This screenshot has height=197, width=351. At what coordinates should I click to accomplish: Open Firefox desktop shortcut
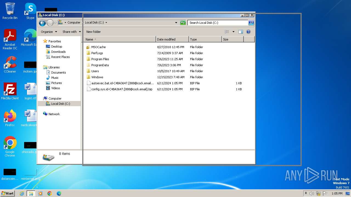coord(10,118)
